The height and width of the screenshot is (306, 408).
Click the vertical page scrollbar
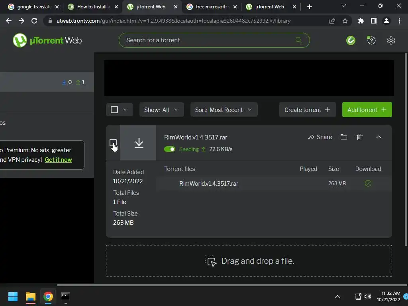tap(406, 150)
